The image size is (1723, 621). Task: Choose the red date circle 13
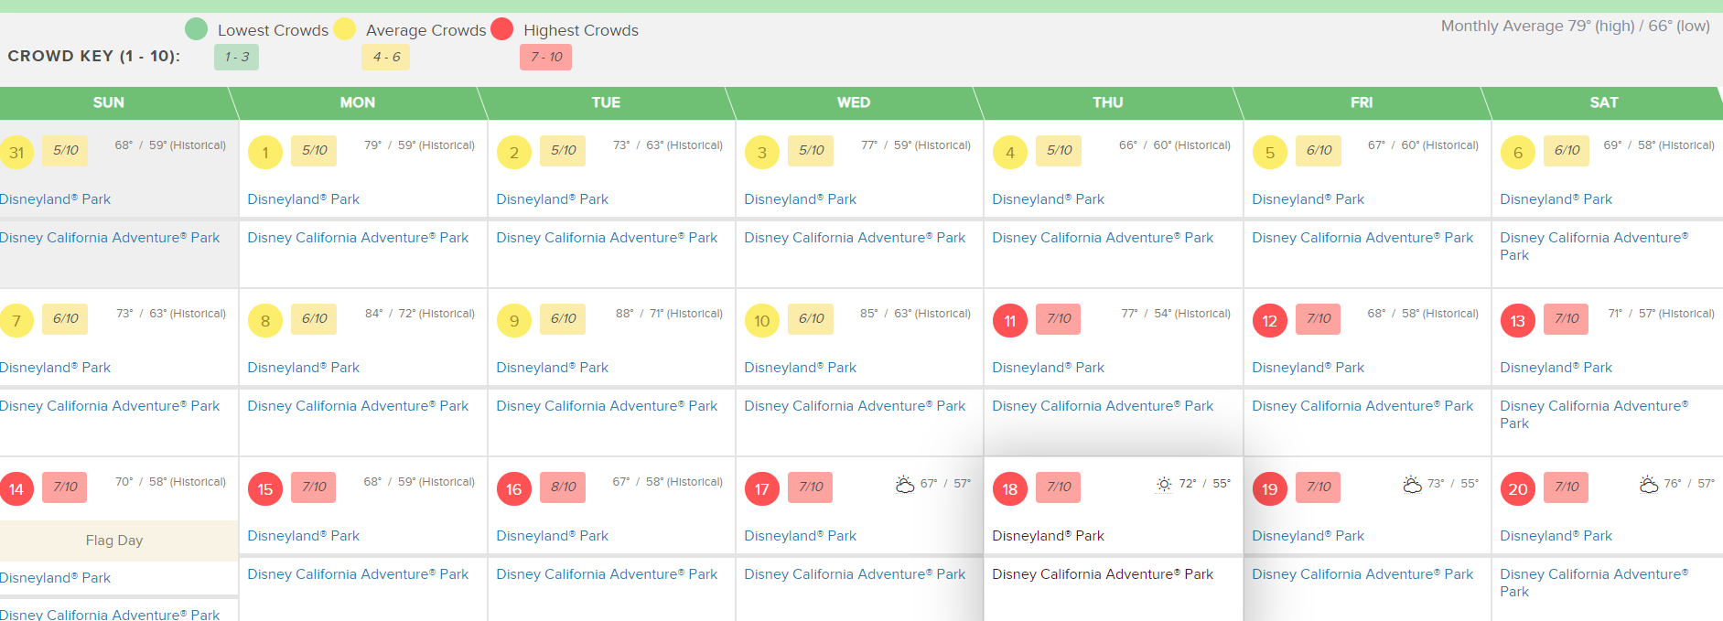click(x=1518, y=321)
